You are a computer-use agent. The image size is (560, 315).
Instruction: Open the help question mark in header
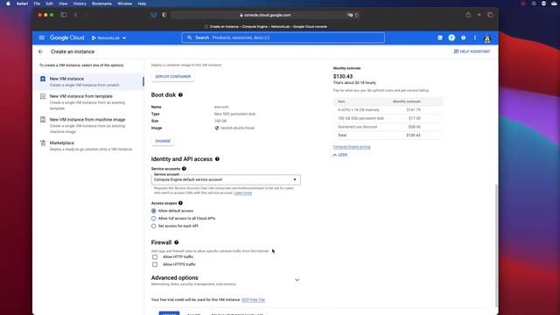coord(463,38)
